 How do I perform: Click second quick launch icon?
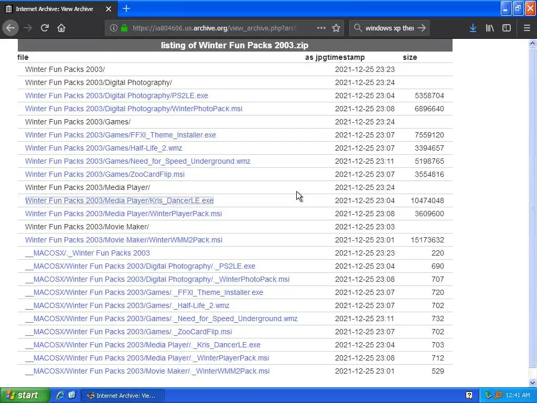71,396
